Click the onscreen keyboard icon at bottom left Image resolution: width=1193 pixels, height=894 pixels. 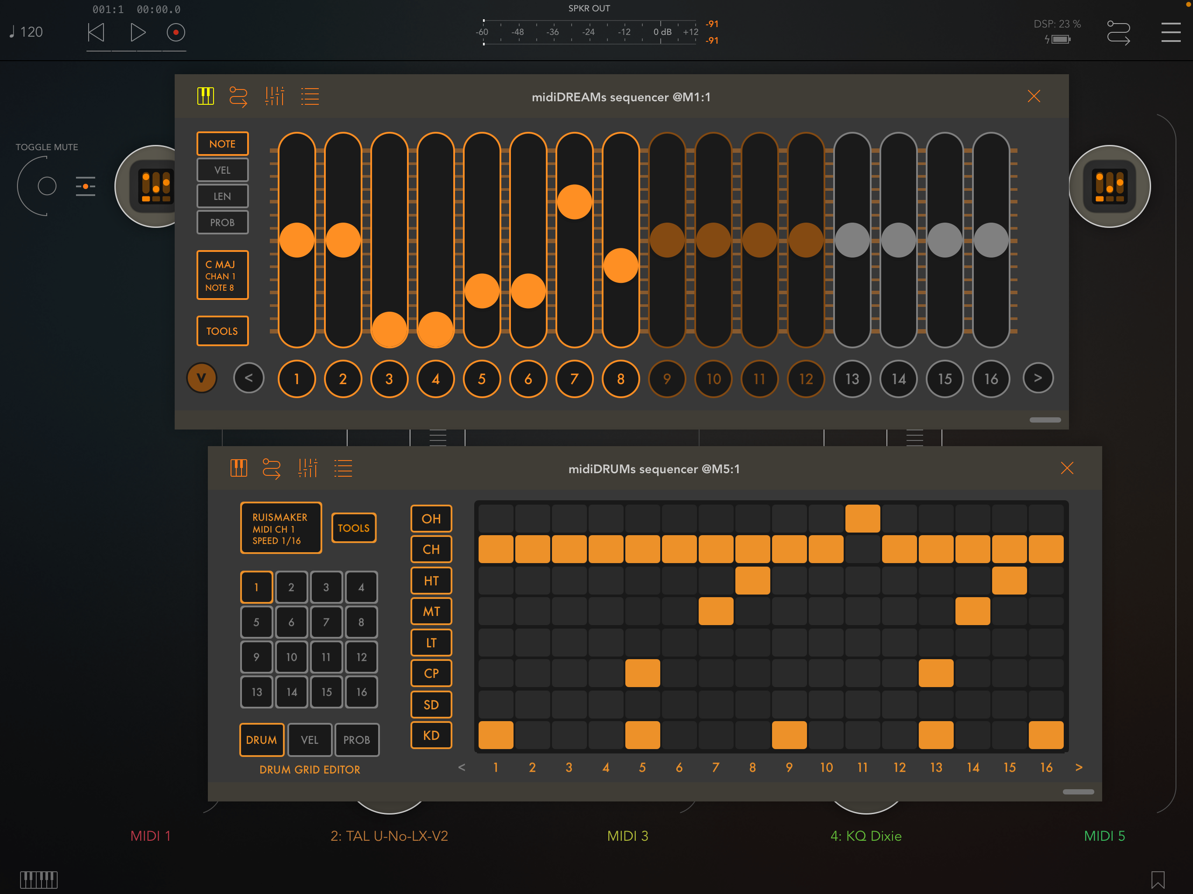[x=39, y=880]
